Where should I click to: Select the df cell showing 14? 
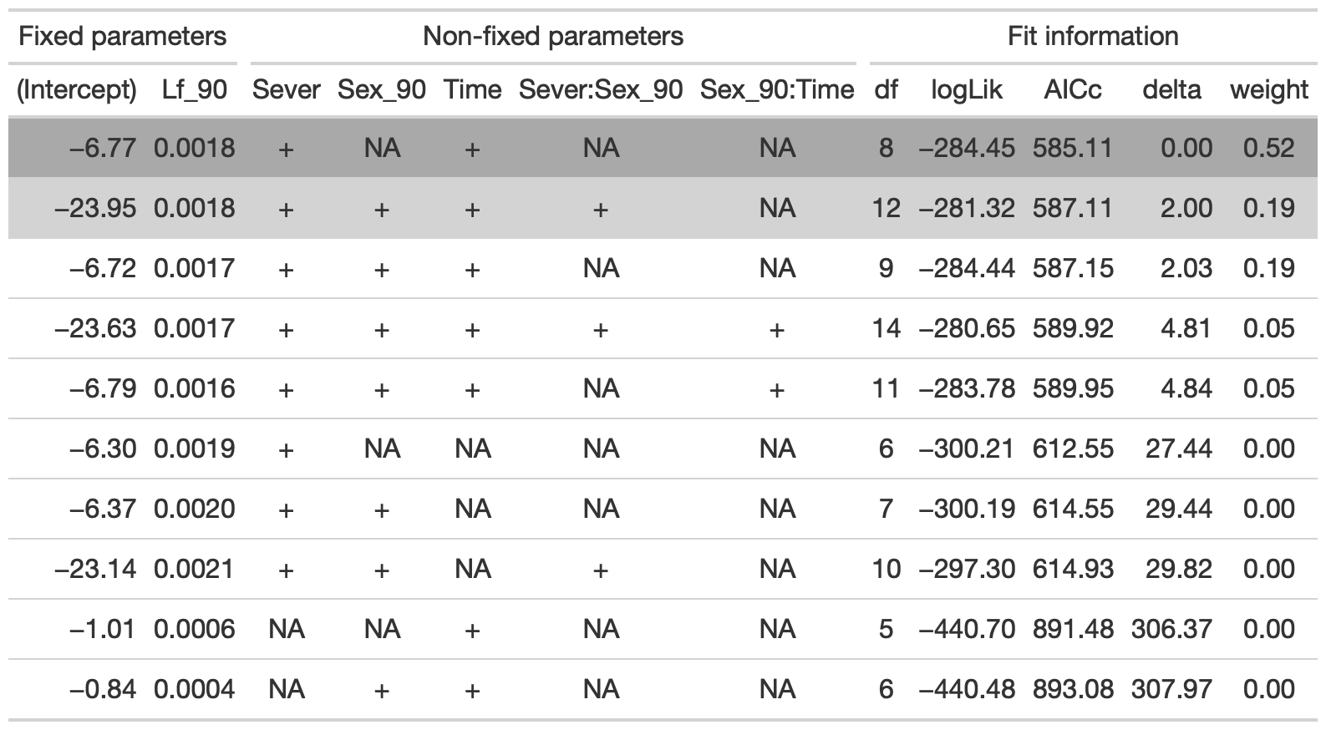pos(886,328)
